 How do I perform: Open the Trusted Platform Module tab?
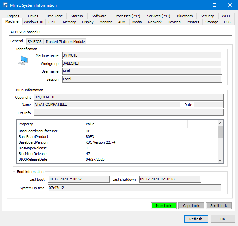point(65,42)
